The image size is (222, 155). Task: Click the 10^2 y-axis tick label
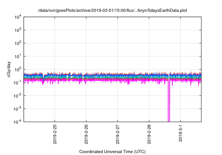[18, 43]
